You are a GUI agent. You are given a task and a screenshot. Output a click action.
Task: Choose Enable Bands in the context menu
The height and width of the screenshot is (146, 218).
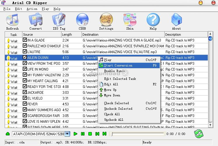pos(129,71)
